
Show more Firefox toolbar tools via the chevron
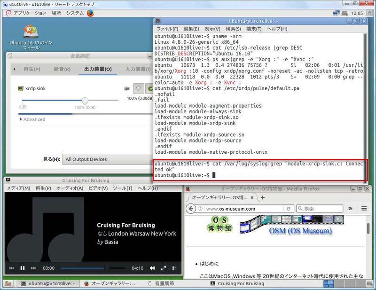click(x=350, y=209)
